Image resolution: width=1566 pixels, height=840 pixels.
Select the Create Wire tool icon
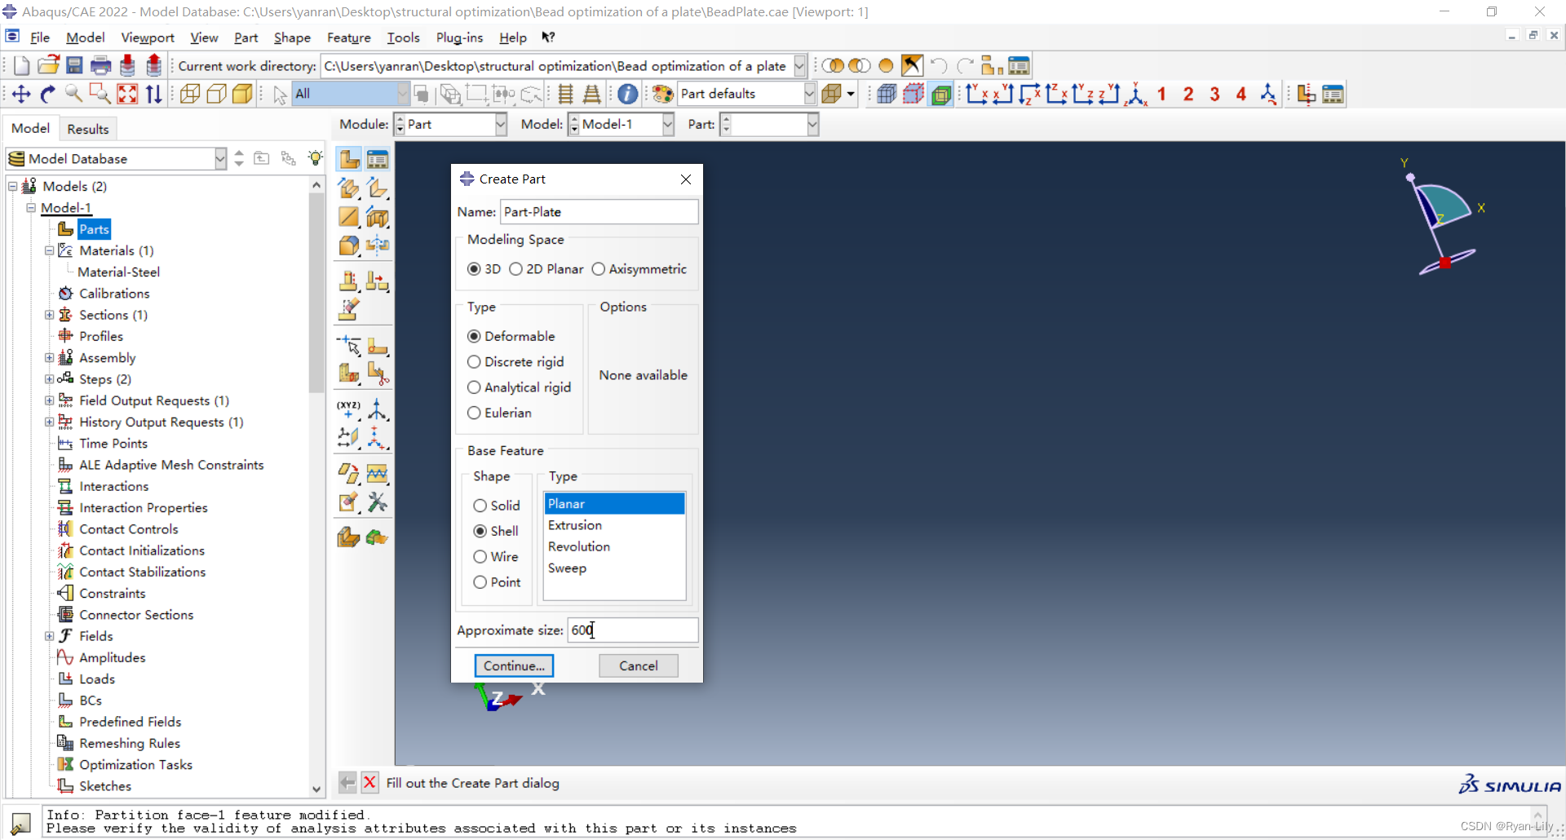click(348, 217)
